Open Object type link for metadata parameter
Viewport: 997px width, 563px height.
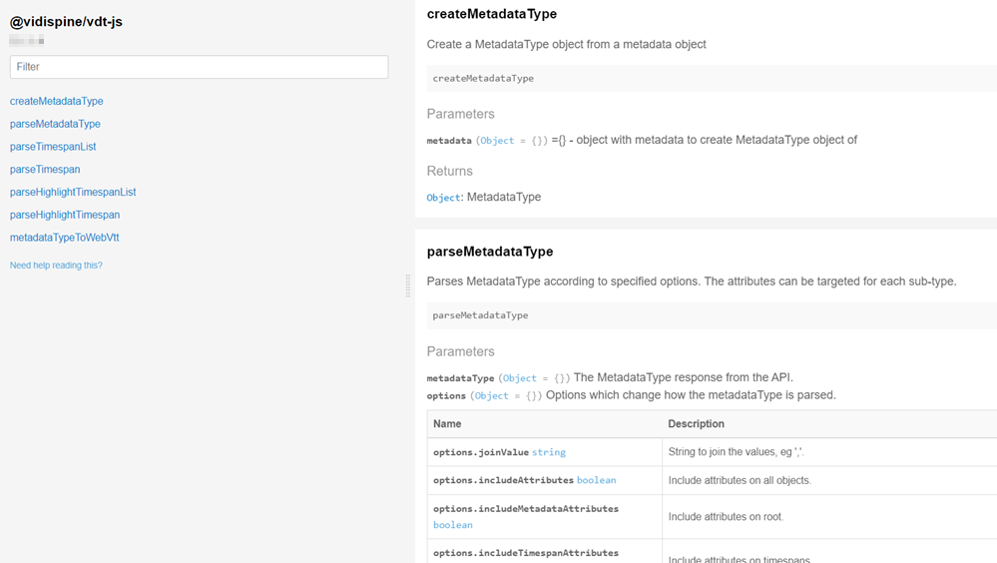pyautogui.click(x=497, y=141)
